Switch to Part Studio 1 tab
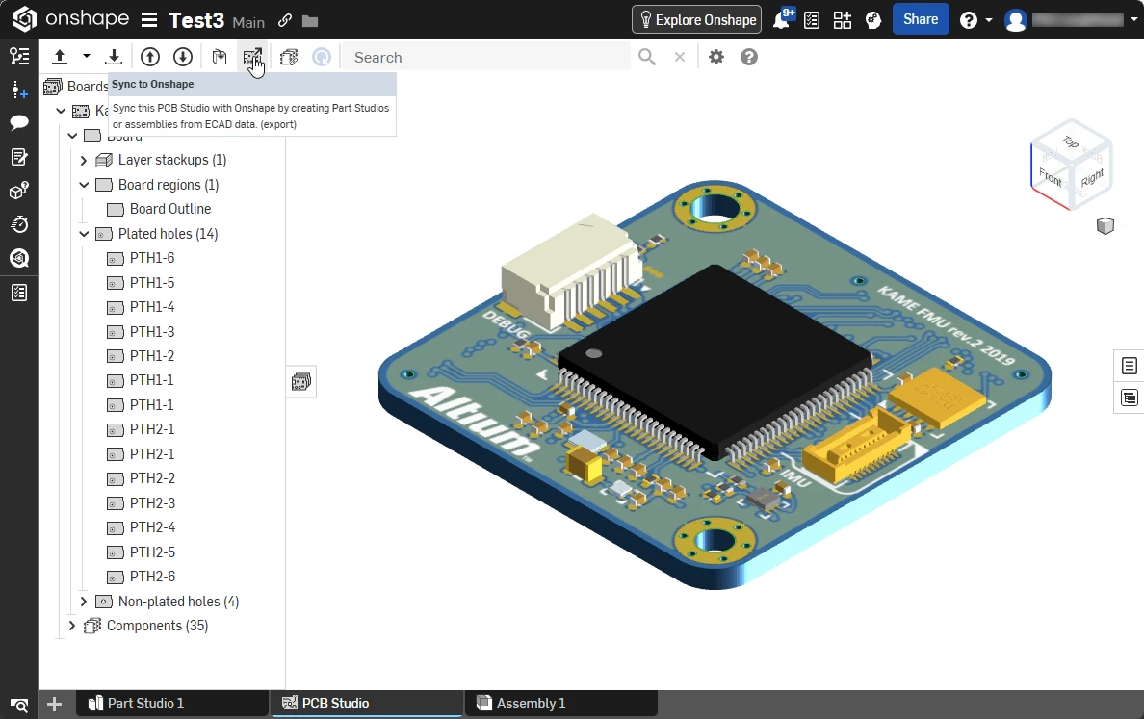This screenshot has height=719, width=1144. pyautogui.click(x=172, y=704)
